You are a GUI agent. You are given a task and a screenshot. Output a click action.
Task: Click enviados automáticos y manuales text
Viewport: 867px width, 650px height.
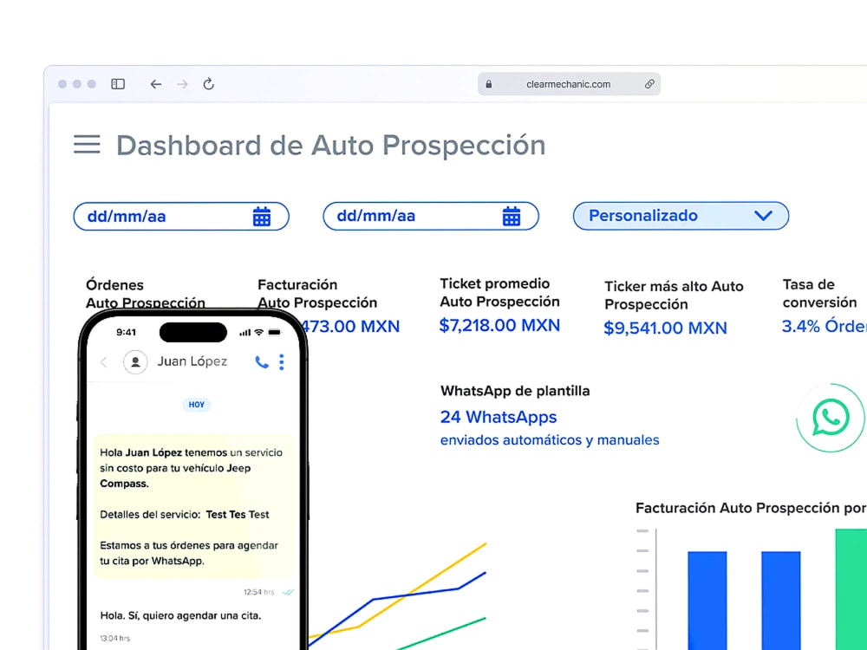550,440
